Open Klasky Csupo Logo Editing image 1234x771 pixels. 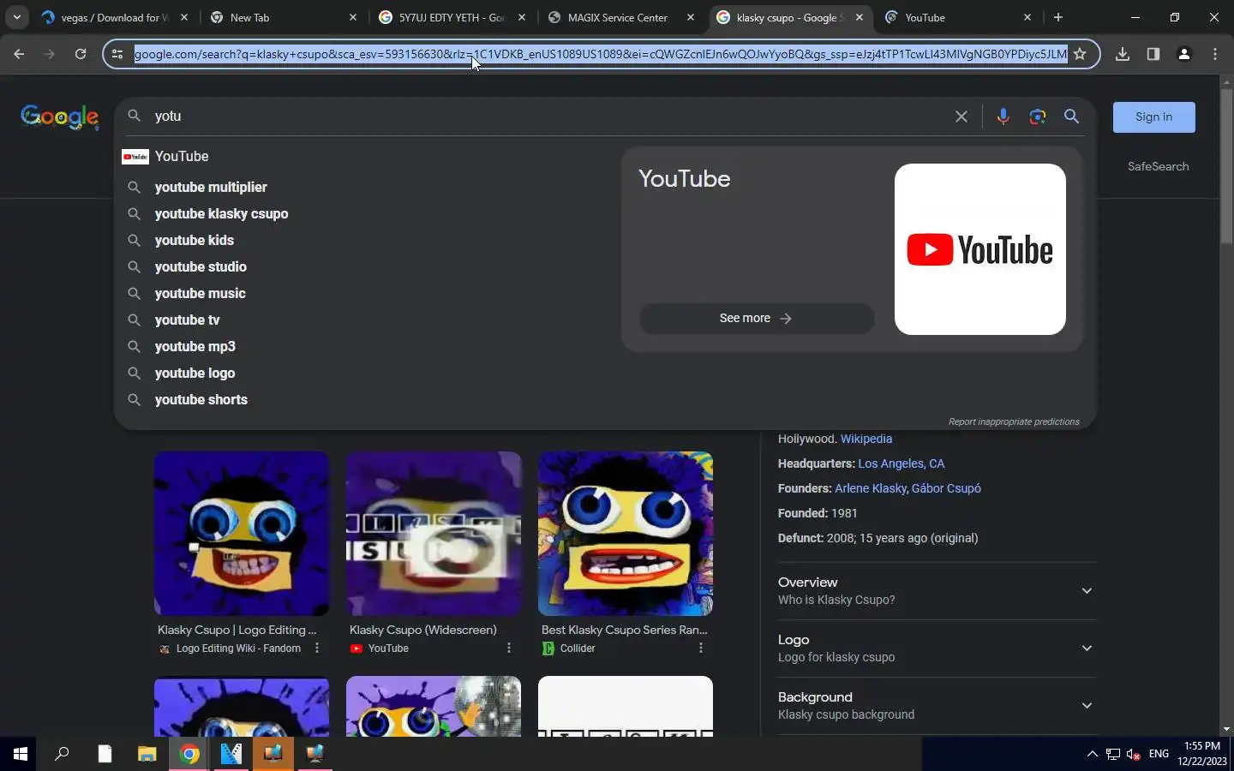pyautogui.click(x=242, y=533)
